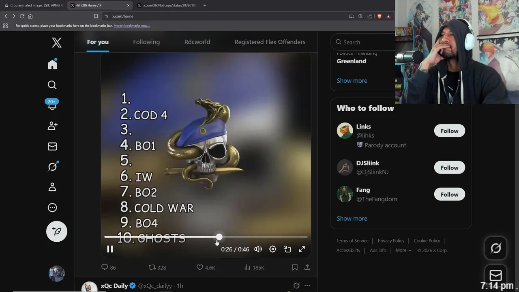Expand the More footer menu
519x292 pixels.
tap(403, 250)
